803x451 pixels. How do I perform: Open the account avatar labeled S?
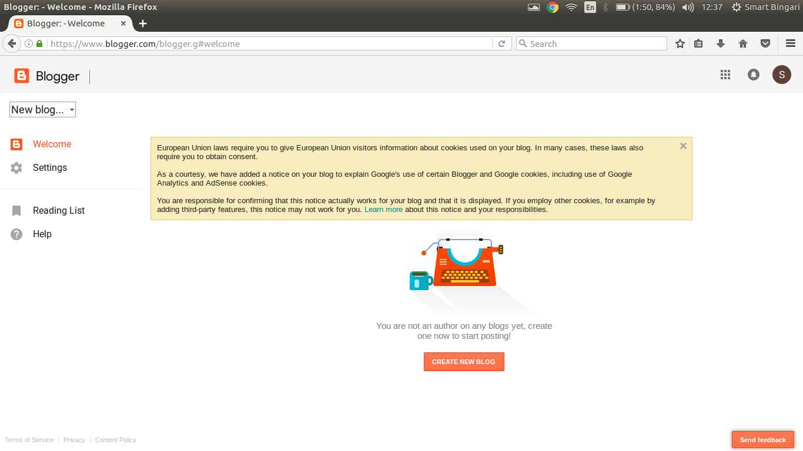point(782,75)
